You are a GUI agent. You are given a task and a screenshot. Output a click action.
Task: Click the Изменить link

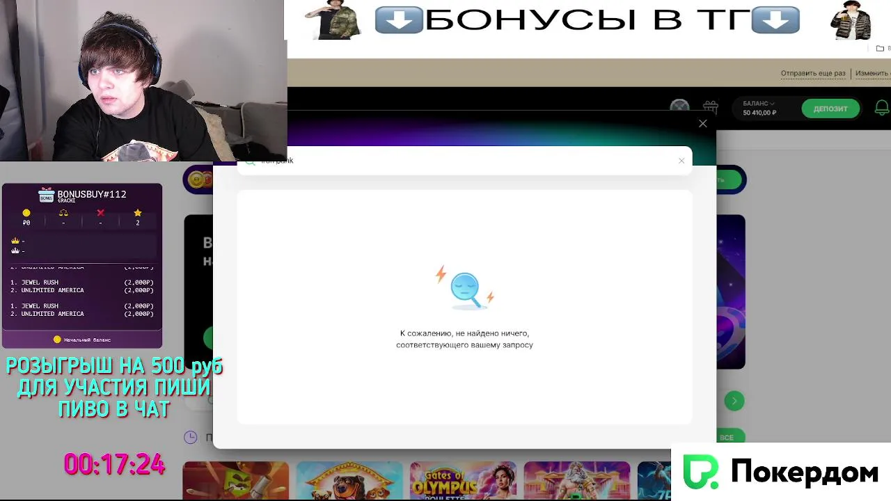coord(872,73)
